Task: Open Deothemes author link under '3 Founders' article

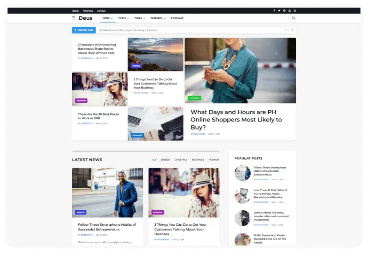Action: (x=87, y=58)
